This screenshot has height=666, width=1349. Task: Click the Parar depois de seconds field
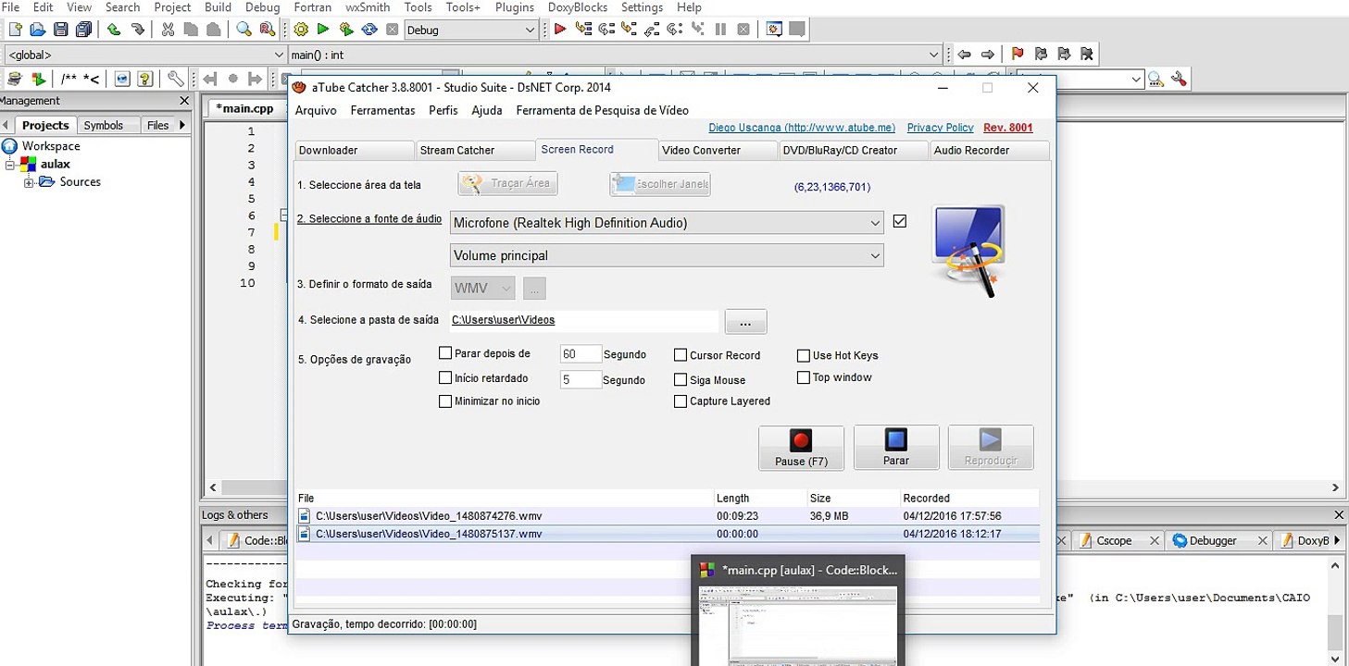pos(581,354)
